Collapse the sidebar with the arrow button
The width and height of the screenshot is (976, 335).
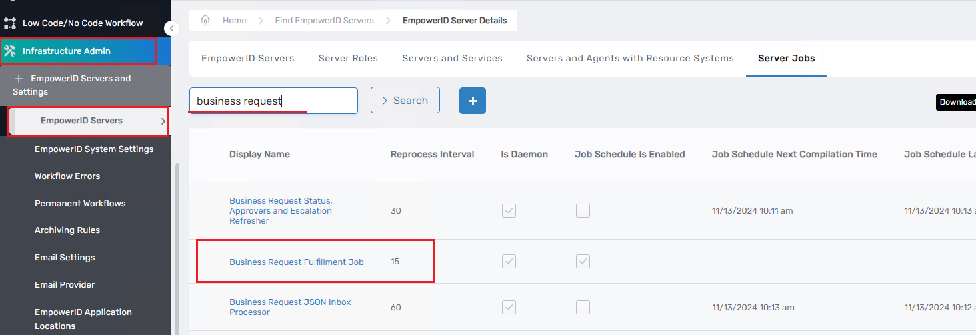tap(172, 28)
